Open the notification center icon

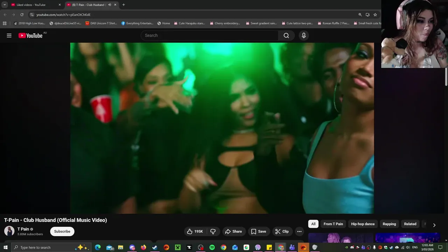440,247
